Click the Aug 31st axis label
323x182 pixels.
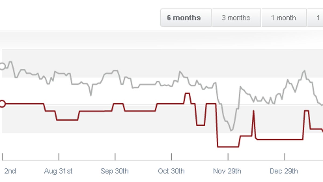pyautogui.click(x=58, y=171)
